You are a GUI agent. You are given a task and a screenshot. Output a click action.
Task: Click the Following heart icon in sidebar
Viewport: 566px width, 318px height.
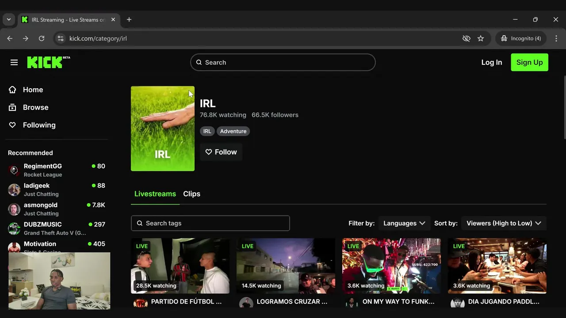pyautogui.click(x=12, y=125)
